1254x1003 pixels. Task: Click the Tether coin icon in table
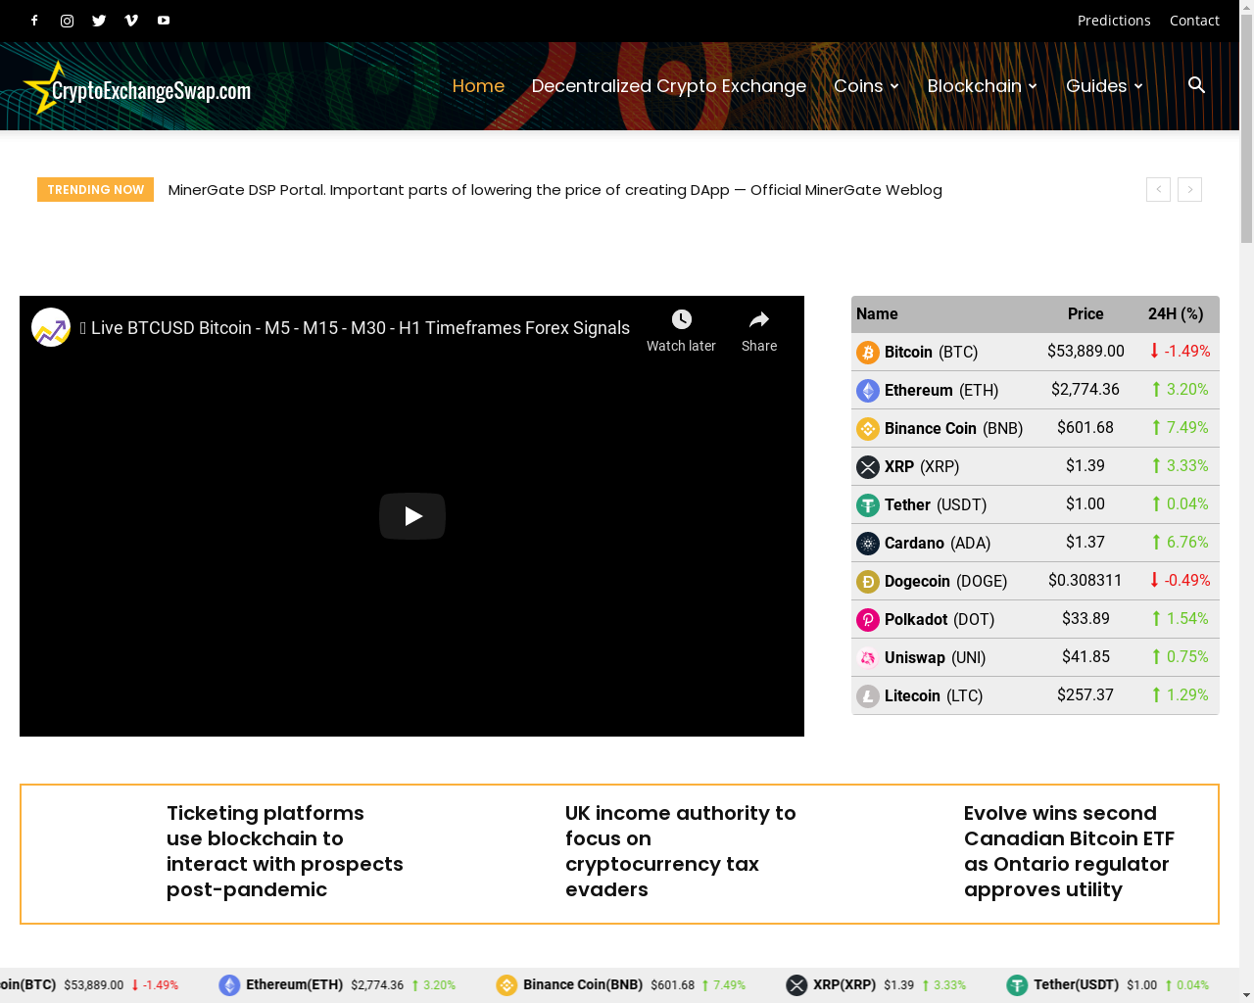[868, 504]
